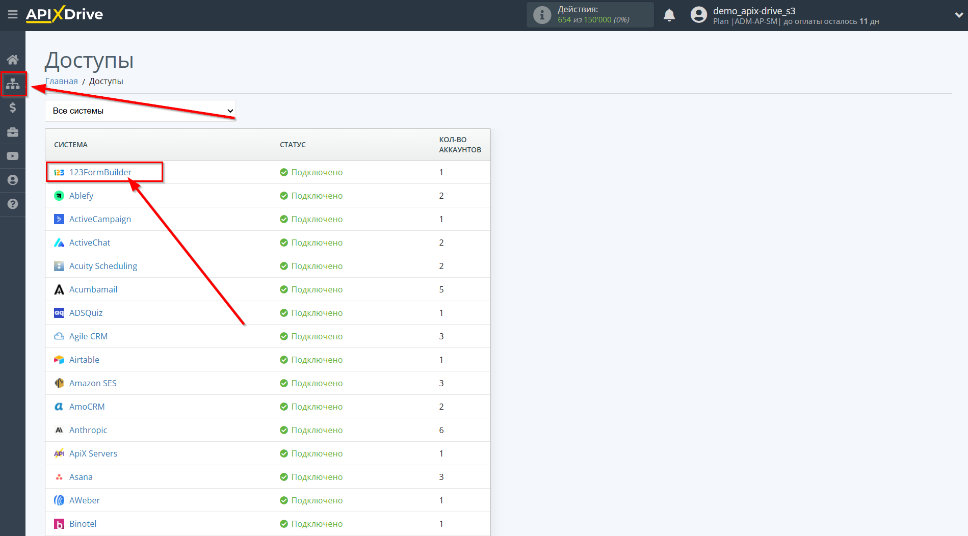The width and height of the screenshot is (968, 536).
Task: Click 'Подключено' status in Anthropic row
Action: pos(317,430)
